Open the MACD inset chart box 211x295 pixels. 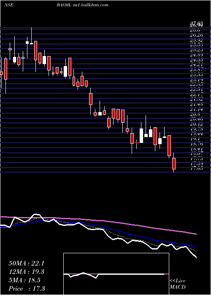(116, 274)
